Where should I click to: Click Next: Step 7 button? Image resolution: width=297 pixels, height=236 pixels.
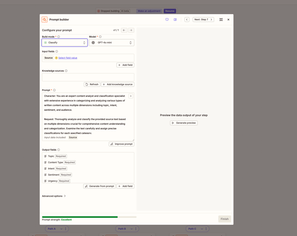(x=203, y=19)
